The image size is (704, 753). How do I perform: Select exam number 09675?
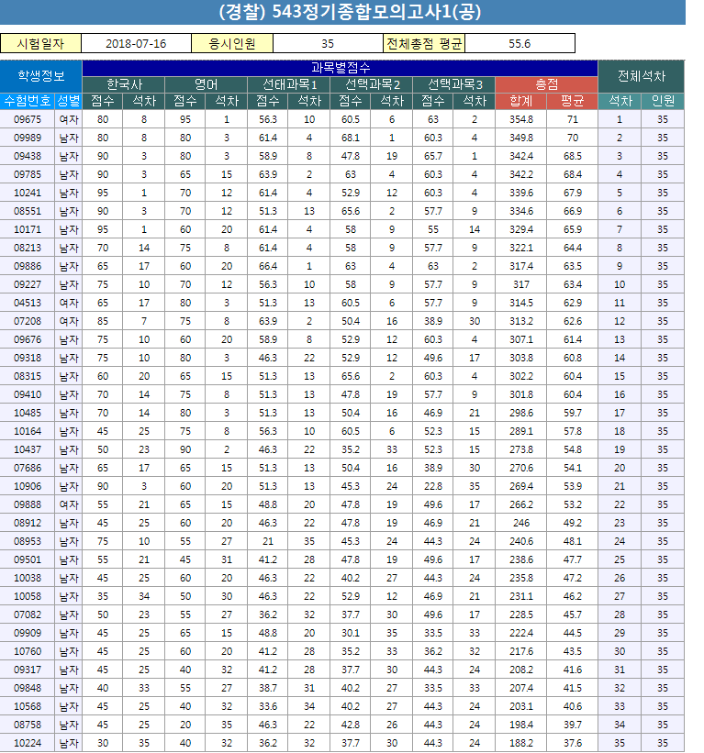point(28,119)
